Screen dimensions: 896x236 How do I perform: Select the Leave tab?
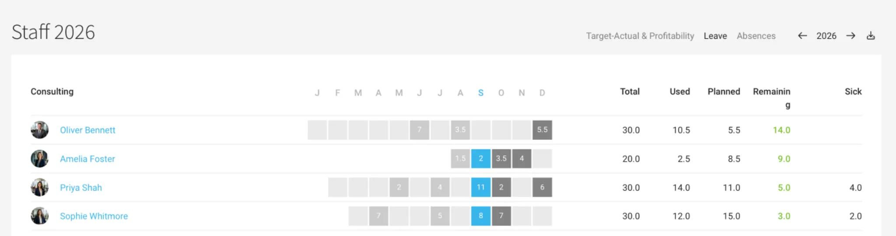pyautogui.click(x=715, y=36)
